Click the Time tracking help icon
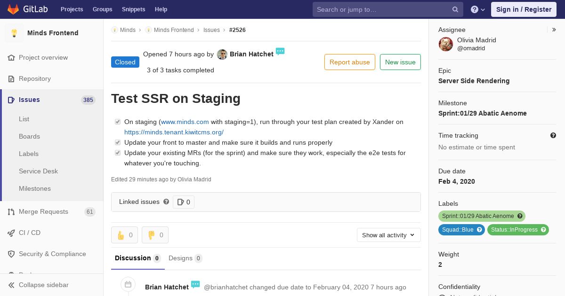Image resolution: width=565 pixels, height=296 pixels. point(553,135)
